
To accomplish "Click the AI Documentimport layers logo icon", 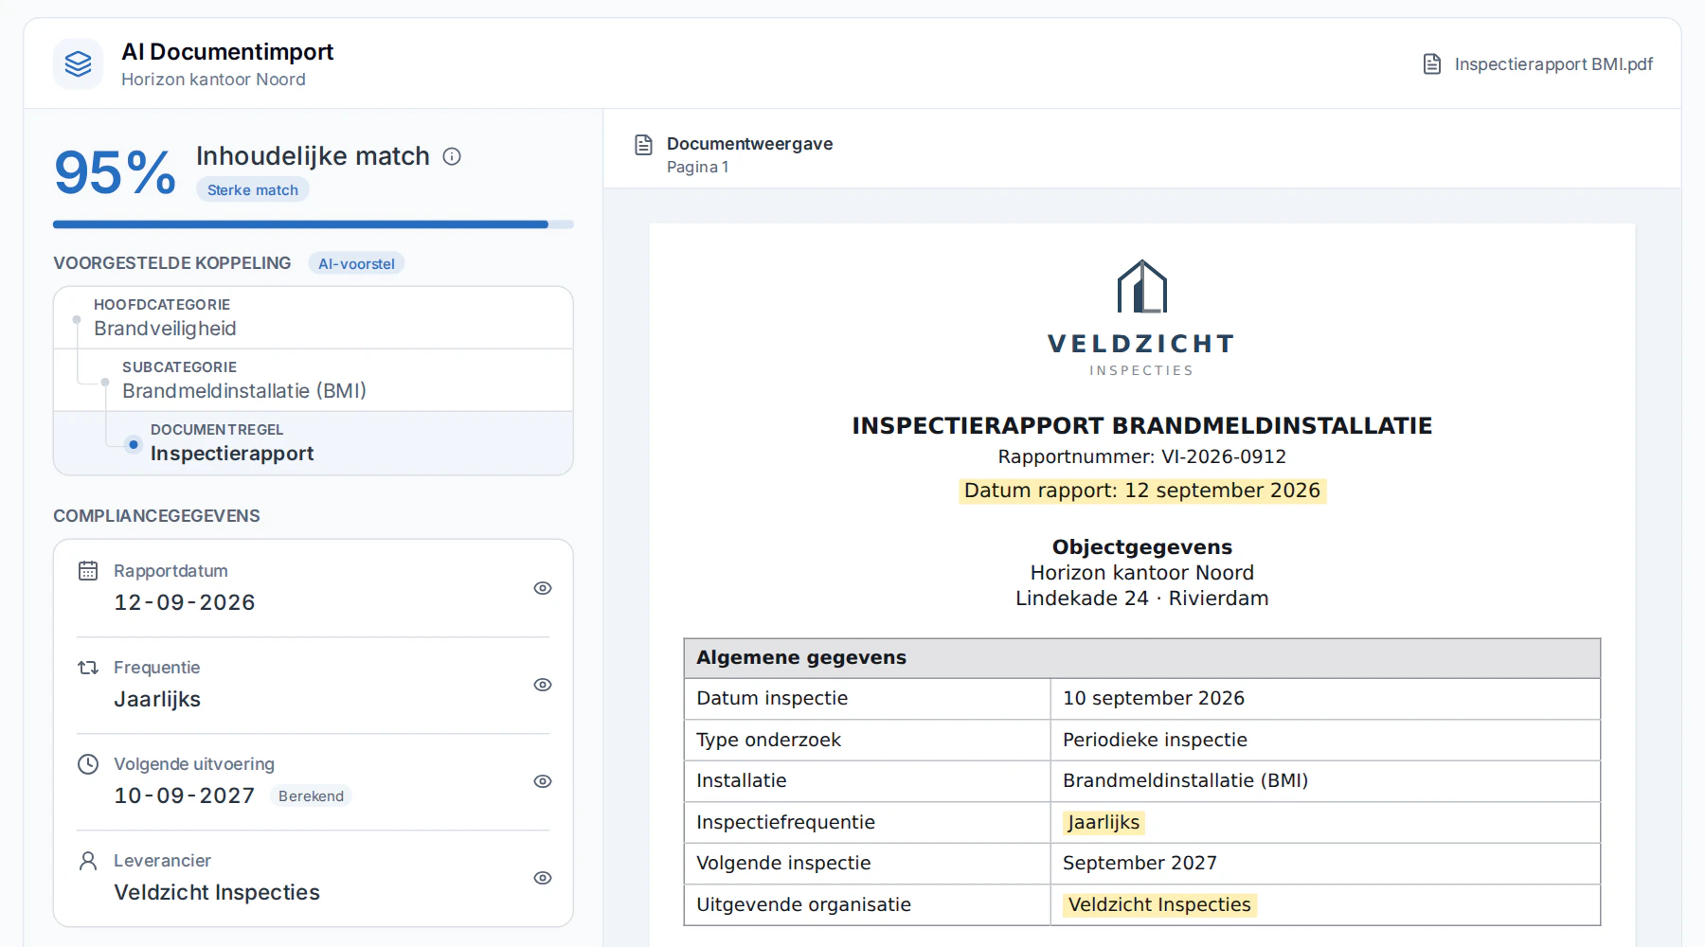I will [x=78, y=64].
